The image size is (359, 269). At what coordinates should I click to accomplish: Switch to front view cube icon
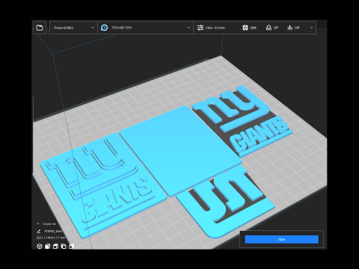click(47, 246)
